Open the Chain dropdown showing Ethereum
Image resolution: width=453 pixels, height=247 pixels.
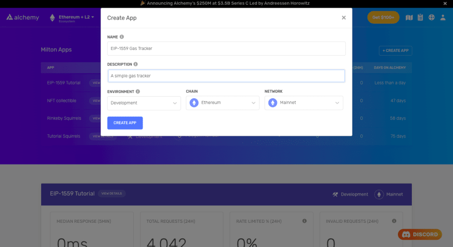point(222,103)
